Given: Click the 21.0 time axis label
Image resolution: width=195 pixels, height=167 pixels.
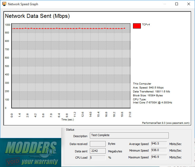Looking at the screenshot, I should (130, 114).
